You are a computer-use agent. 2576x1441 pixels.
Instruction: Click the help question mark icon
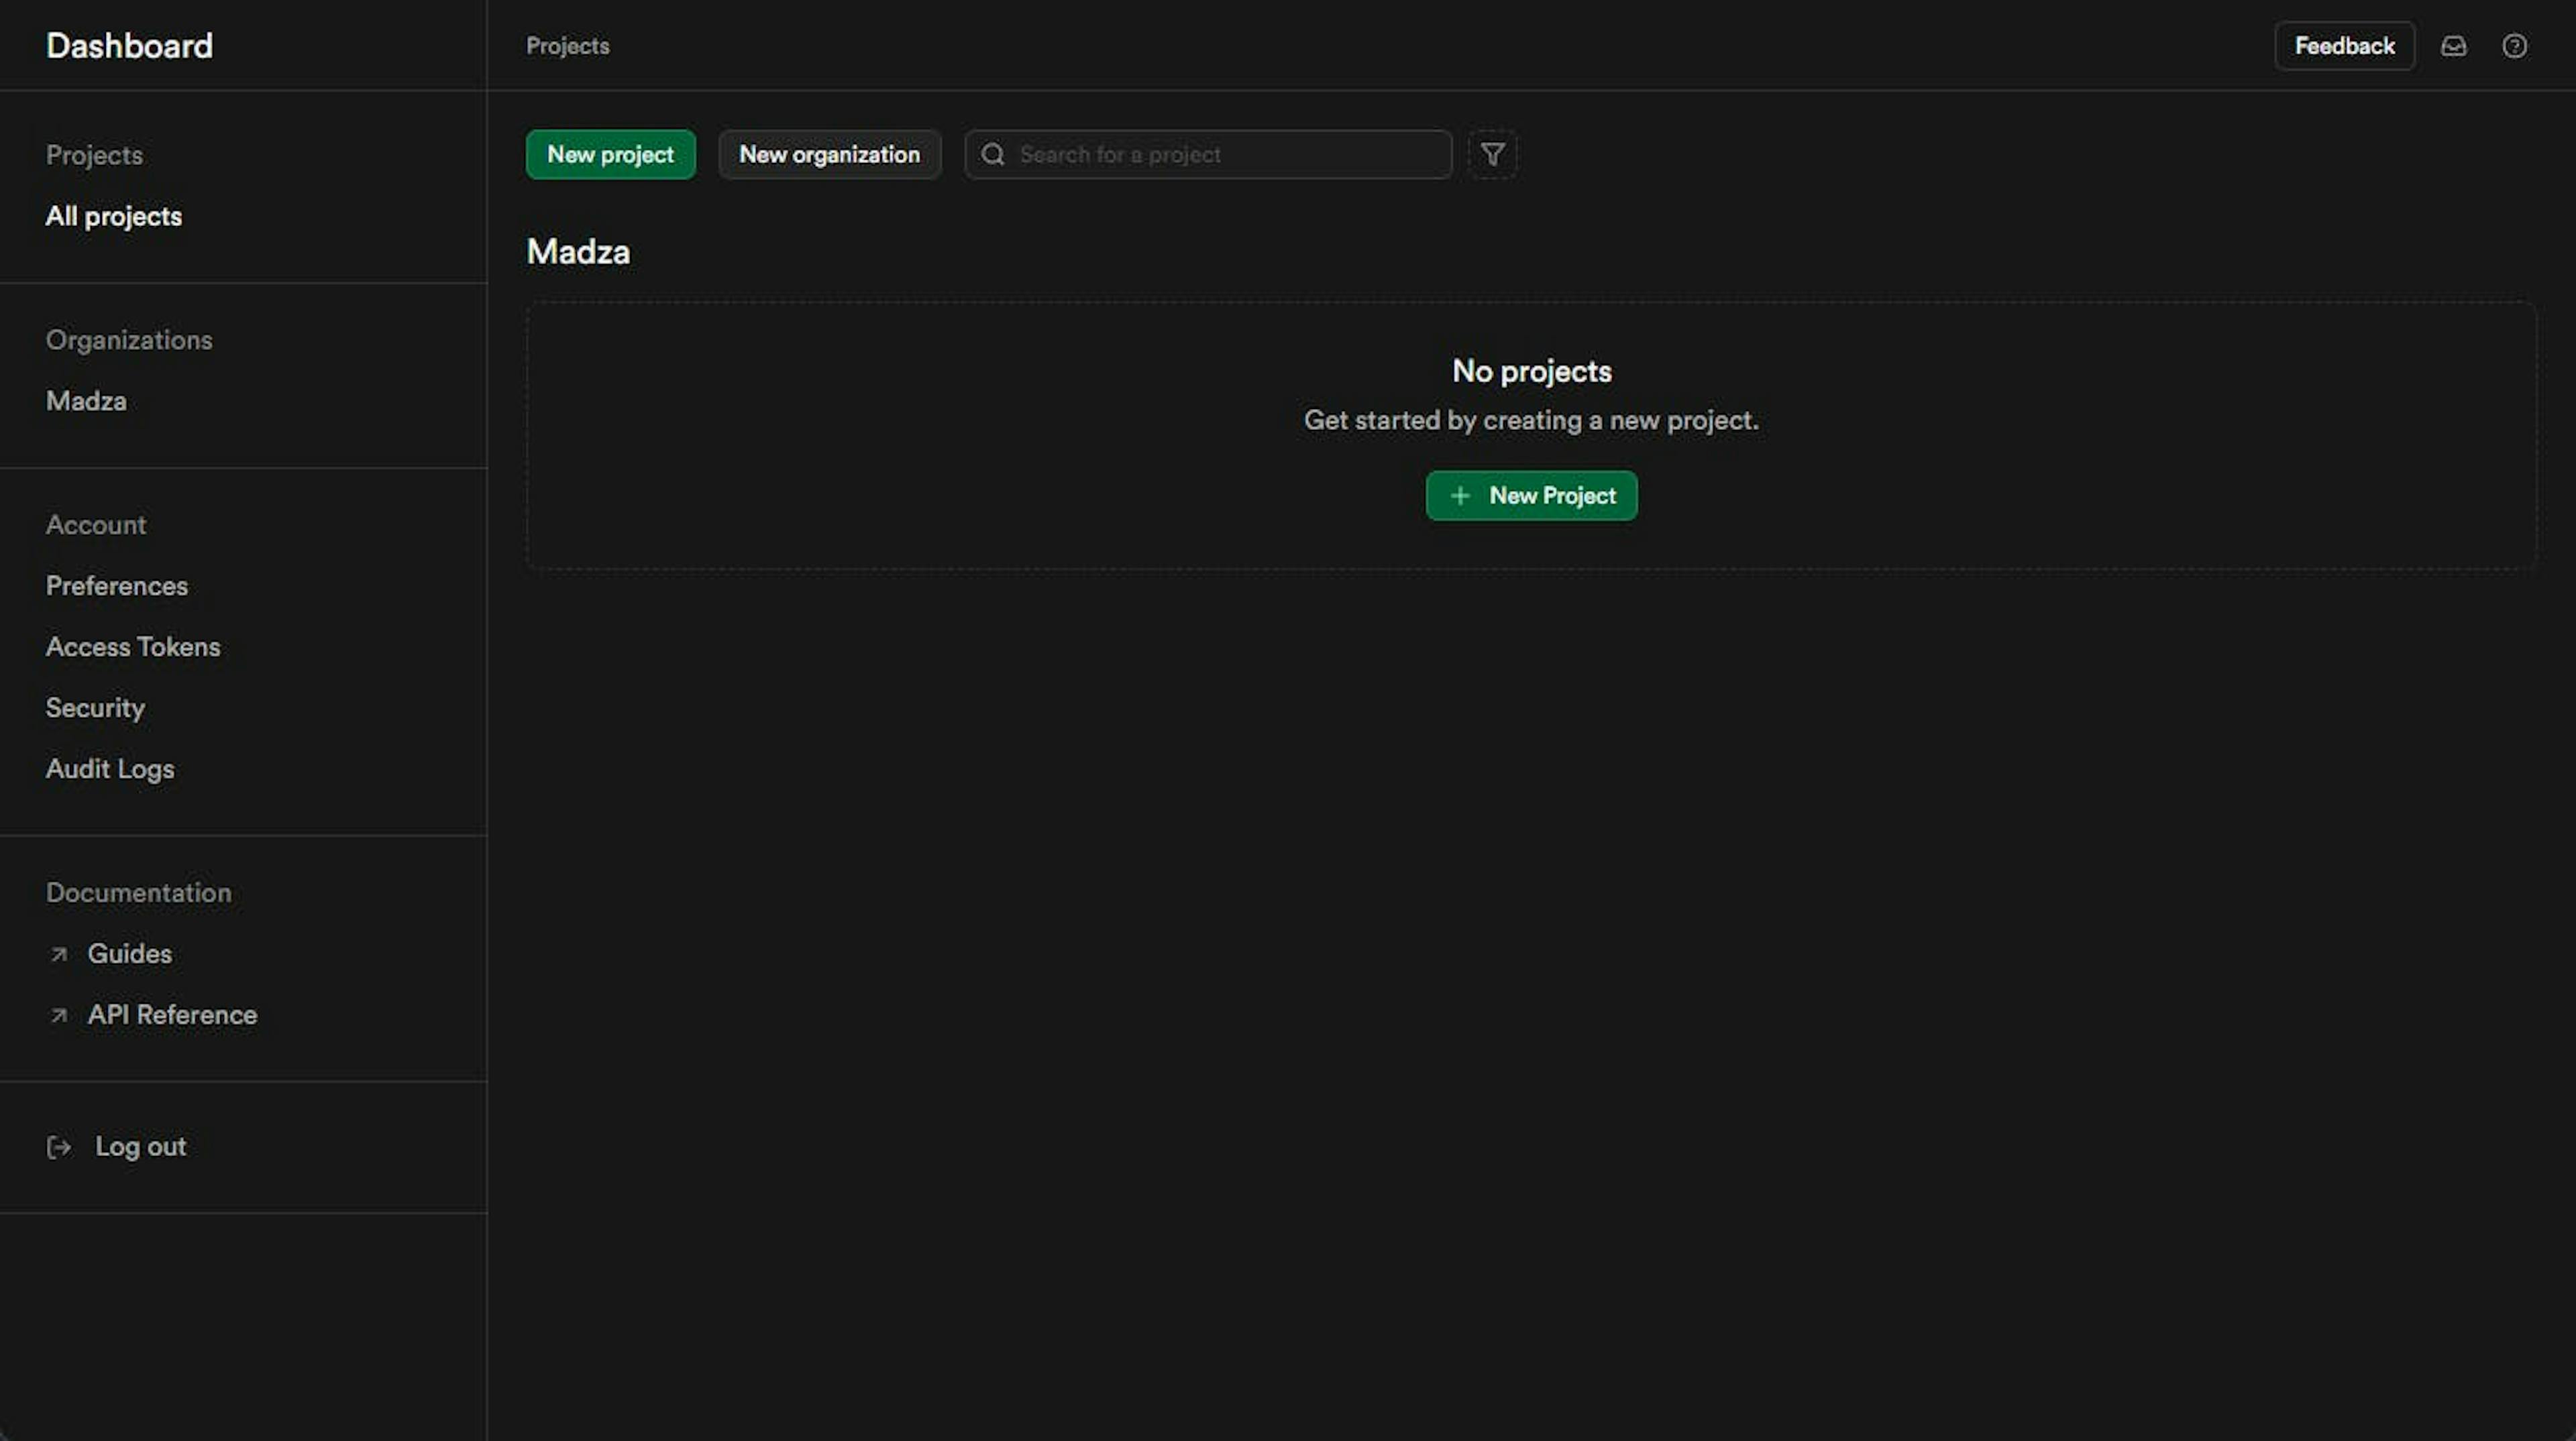pos(2514,46)
